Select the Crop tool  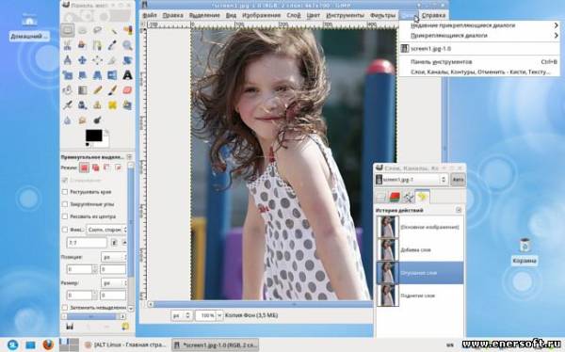point(112,60)
